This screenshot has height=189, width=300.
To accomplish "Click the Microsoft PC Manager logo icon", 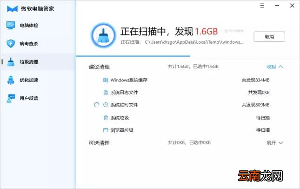I will point(12,9).
